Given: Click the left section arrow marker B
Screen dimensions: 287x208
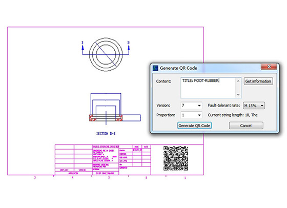Looking at the screenshot, I should coord(83,46).
